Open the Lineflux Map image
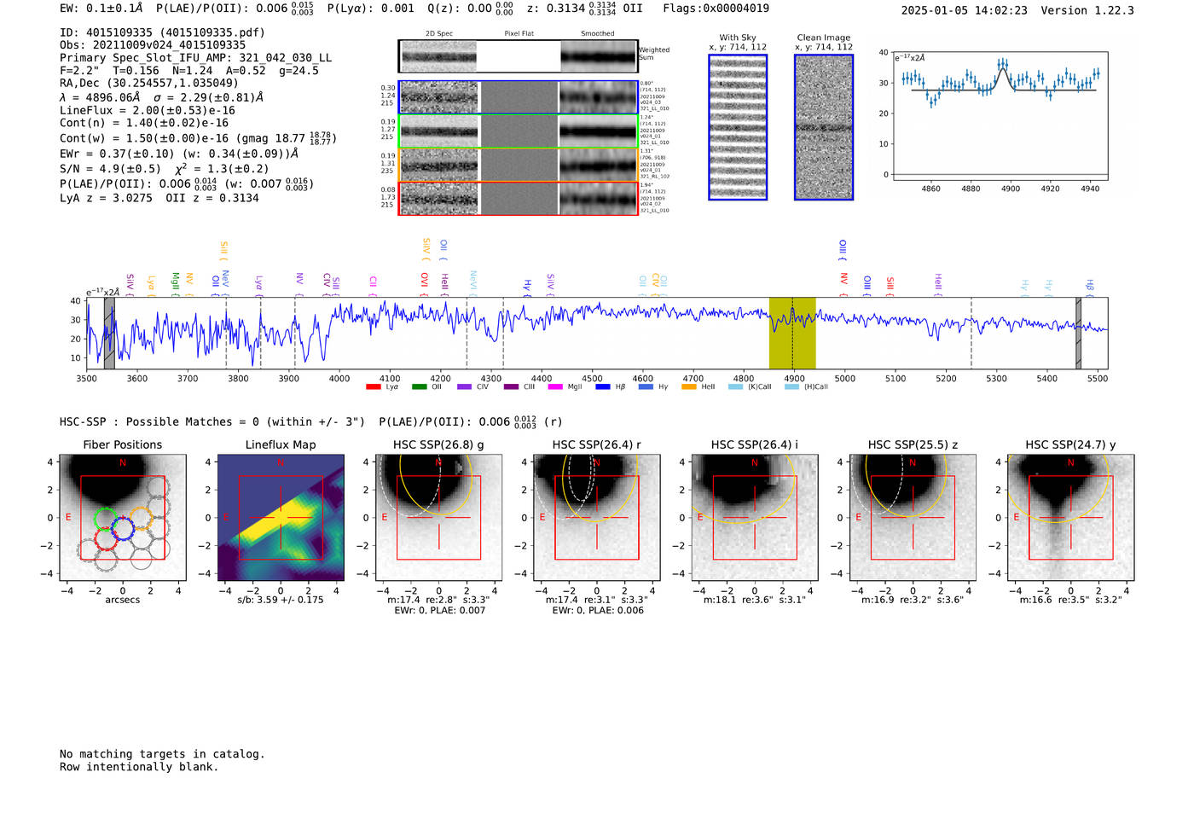Screen dimensions: 1194x813 click(x=281, y=518)
